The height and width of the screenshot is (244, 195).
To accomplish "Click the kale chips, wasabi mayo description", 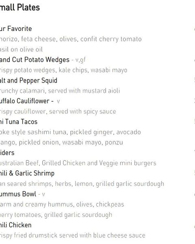I will point(63,70).
